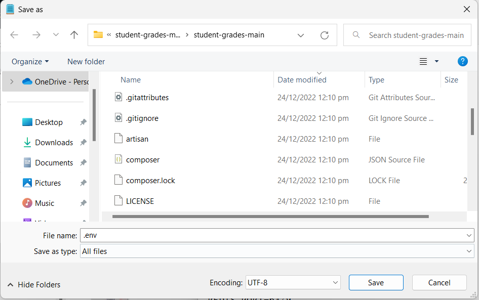Click the Save button

point(376,283)
